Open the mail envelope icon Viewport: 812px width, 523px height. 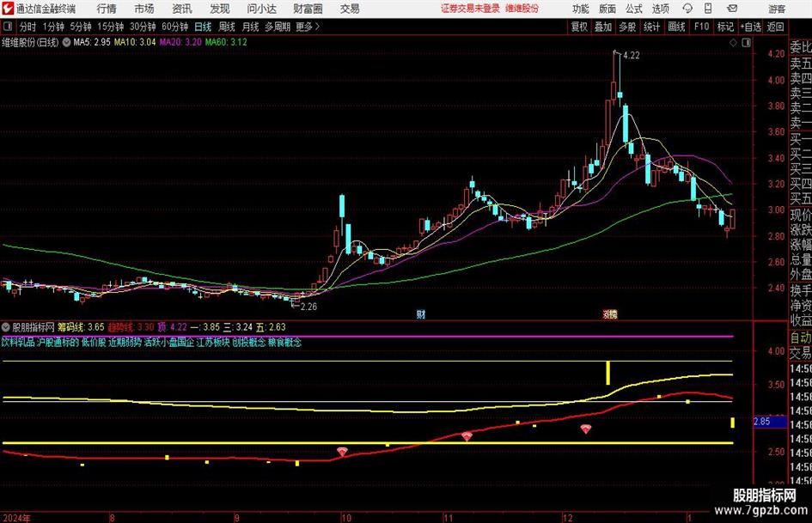(732, 9)
